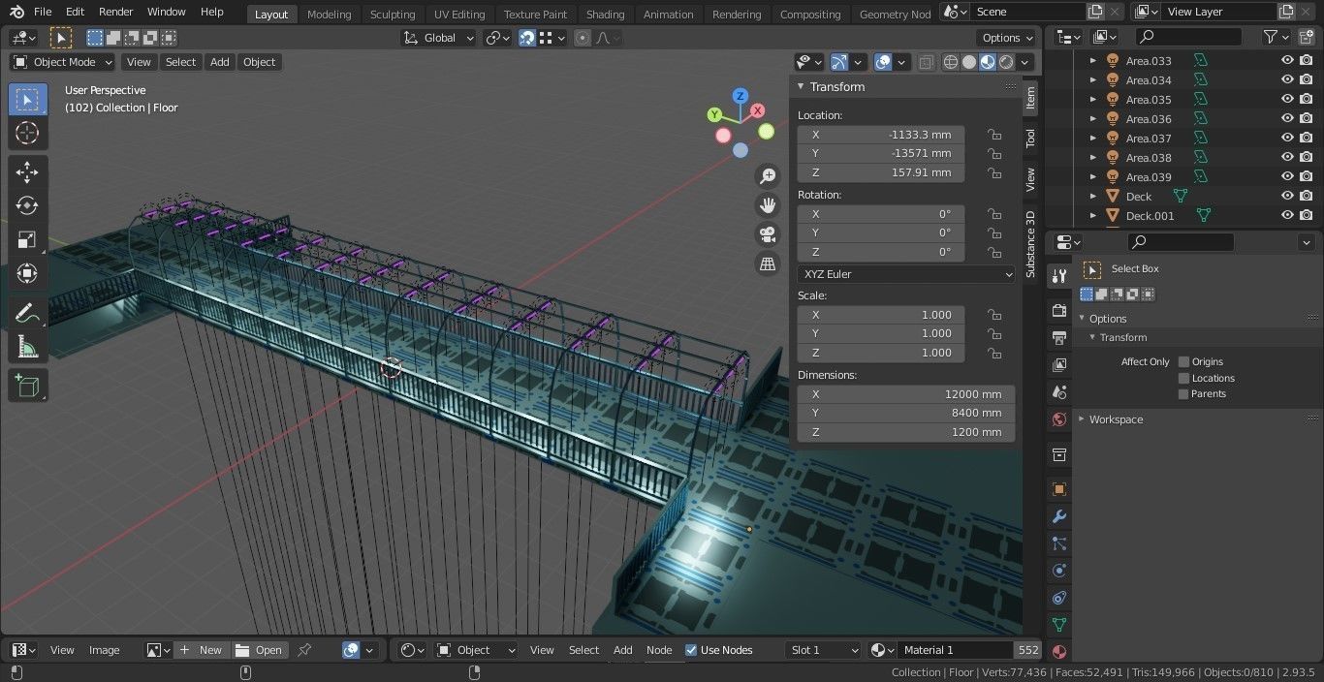Image resolution: width=1324 pixels, height=682 pixels.
Task: Enable Affect Only Parents checkbox
Action: click(1183, 393)
